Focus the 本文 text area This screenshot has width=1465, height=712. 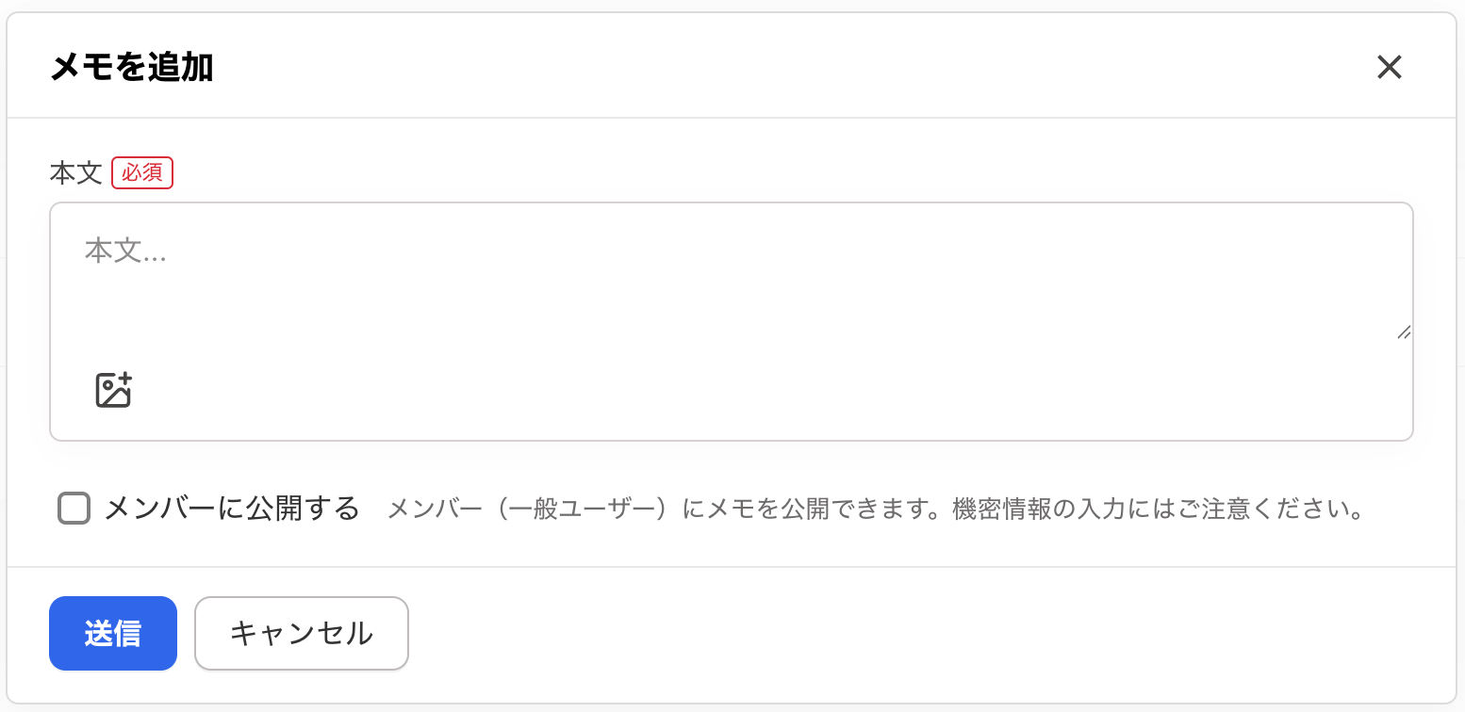[x=731, y=273]
